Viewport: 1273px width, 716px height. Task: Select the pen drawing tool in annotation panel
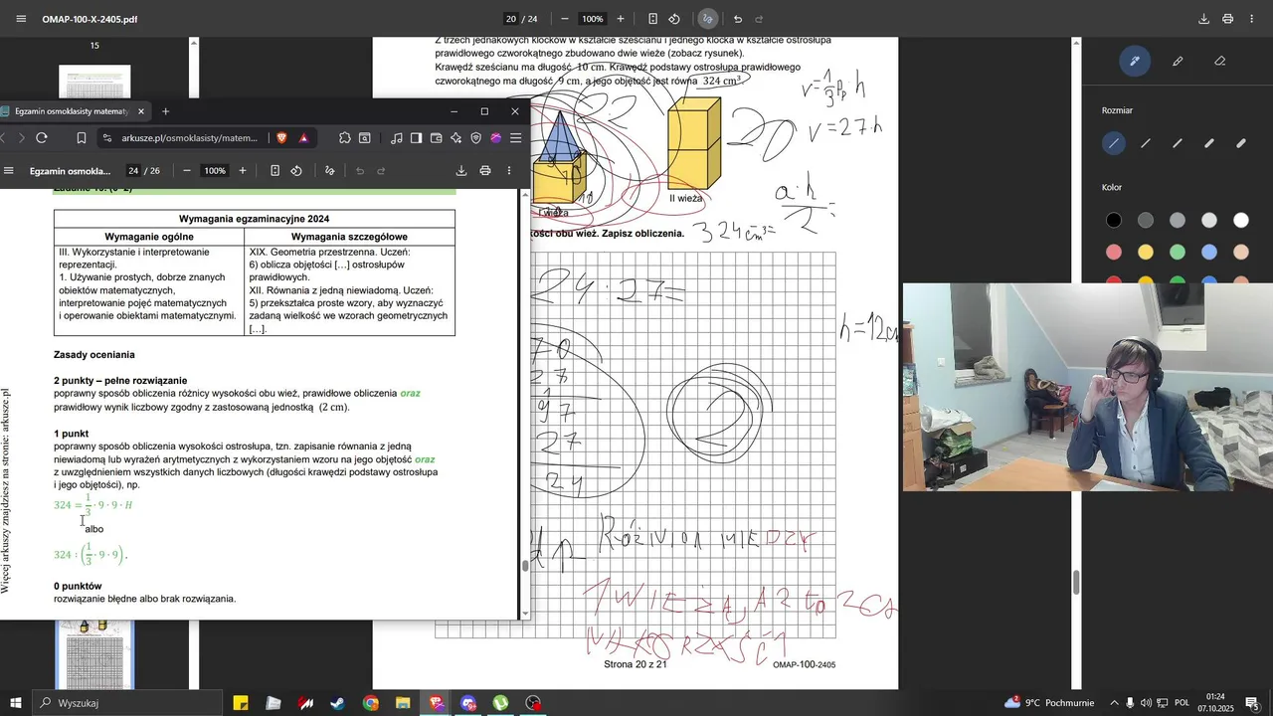1134,61
